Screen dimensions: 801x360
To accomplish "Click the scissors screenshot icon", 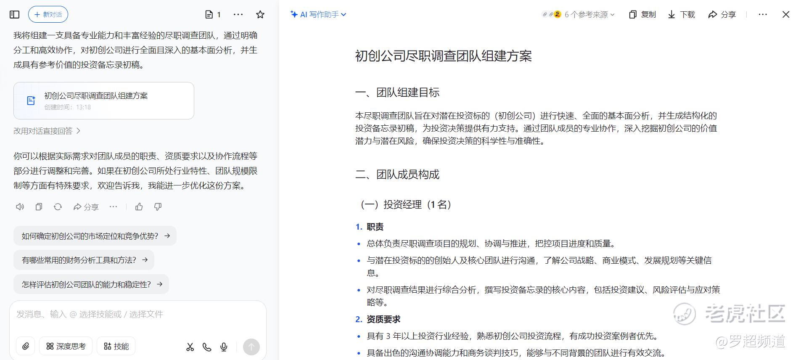I will tap(190, 347).
